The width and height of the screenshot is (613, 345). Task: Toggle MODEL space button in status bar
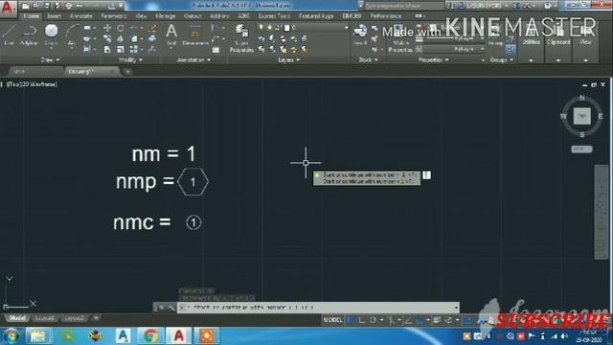click(332, 320)
